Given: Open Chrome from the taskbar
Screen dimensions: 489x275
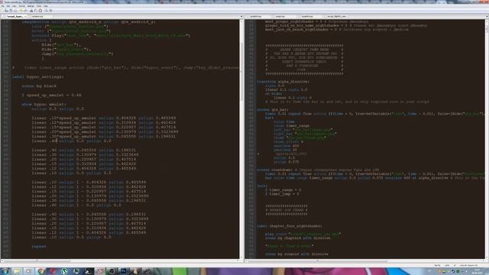Looking at the screenshot, I should pyautogui.click(x=40, y=271).
